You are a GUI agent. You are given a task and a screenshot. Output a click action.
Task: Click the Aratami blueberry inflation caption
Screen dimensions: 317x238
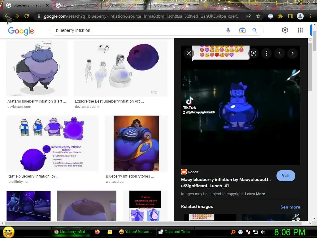pyautogui.click(x=37, y=101)
